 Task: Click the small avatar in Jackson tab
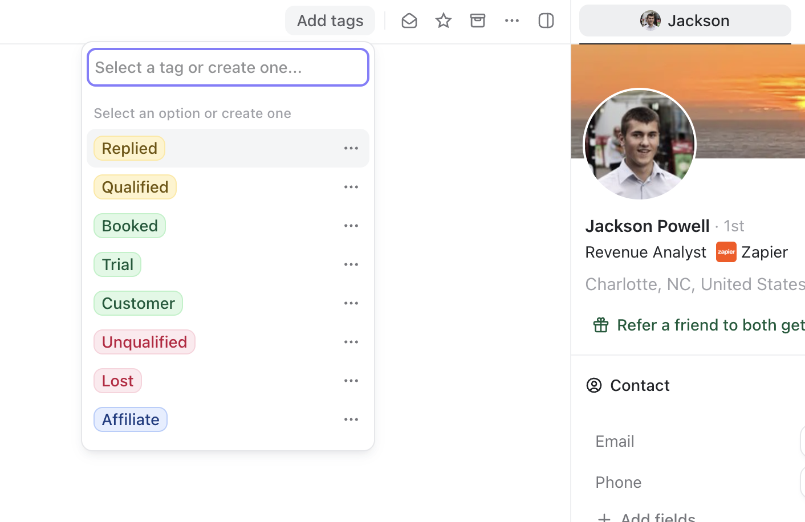pos(650,21)
